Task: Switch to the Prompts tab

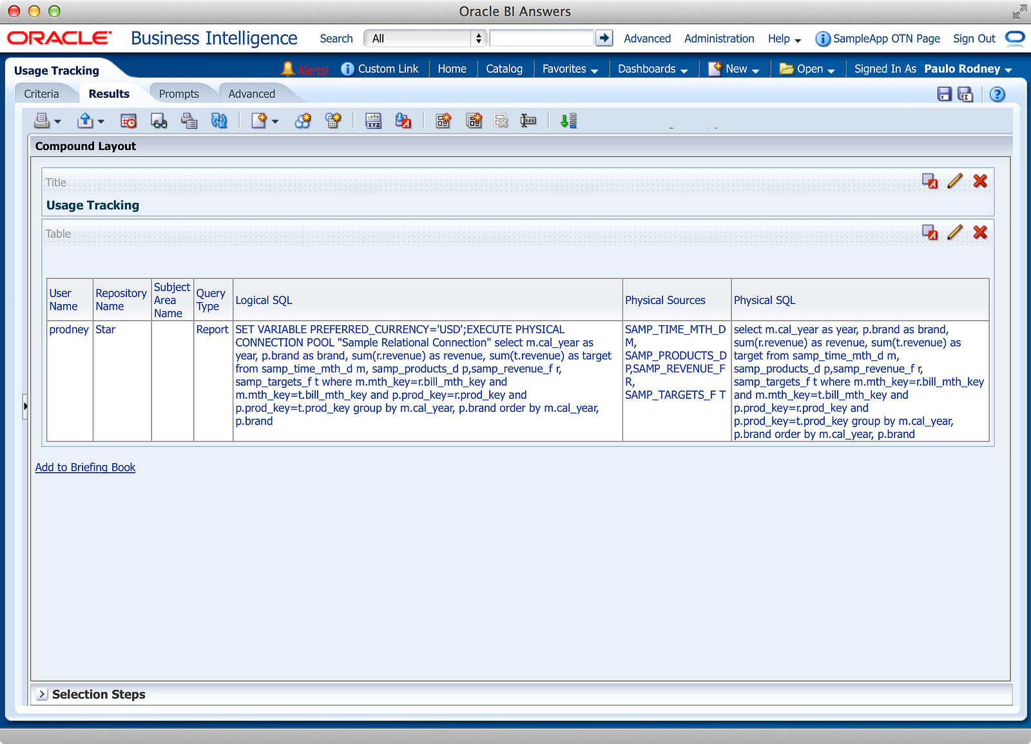Action: click(178, 94)
